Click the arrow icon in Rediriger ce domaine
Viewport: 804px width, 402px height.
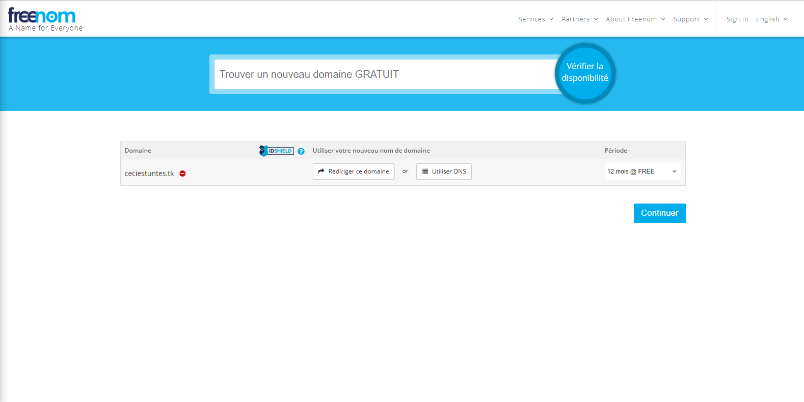pyautogui.click(x=321, y=171)
